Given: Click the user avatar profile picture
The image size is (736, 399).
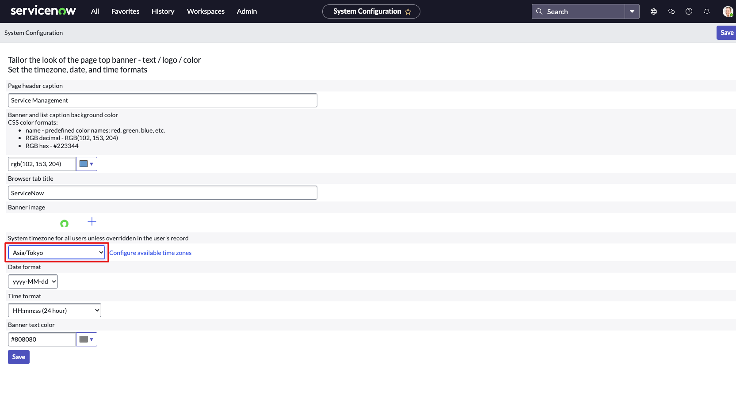Looking at the screenshot, I should (727, 11).
